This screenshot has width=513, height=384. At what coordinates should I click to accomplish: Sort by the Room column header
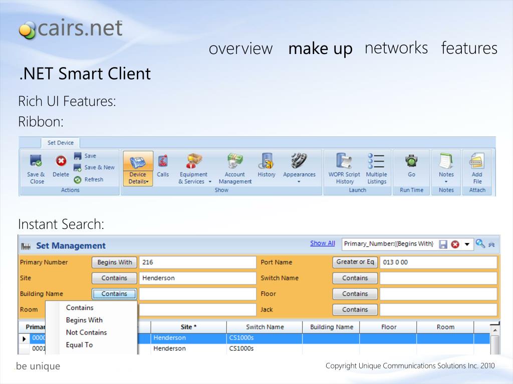[445, 327]
